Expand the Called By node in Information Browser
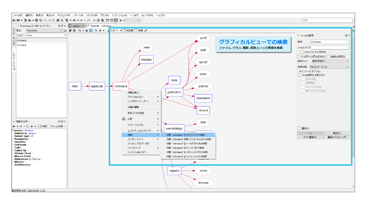Viewport: 366px width, 205px height. coord(13,151)
